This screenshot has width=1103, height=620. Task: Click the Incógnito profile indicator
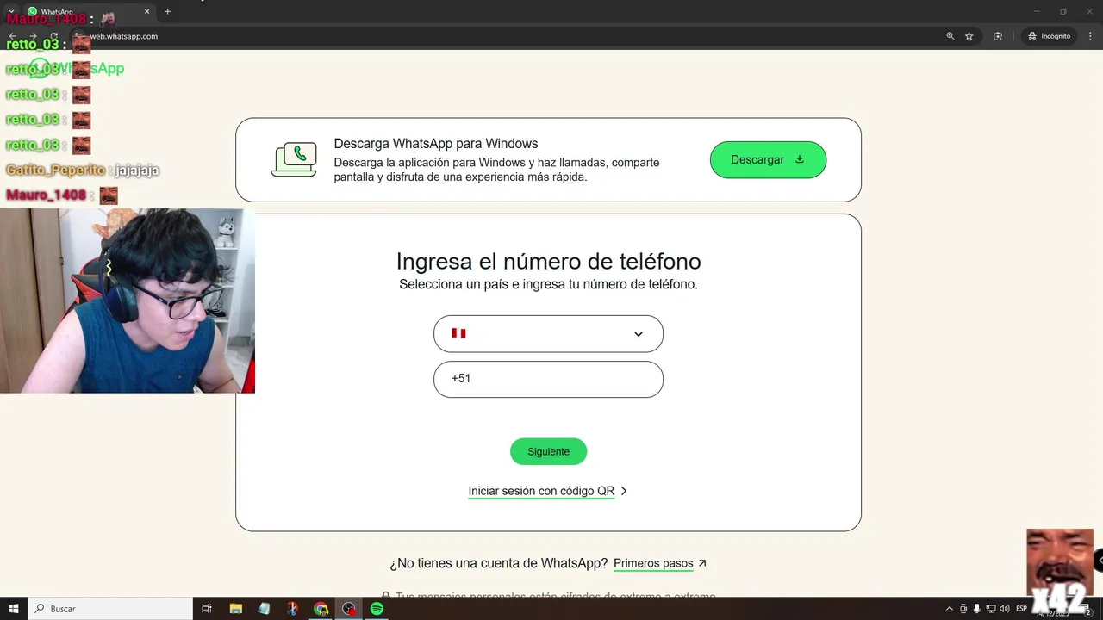tap(1050, 36)
